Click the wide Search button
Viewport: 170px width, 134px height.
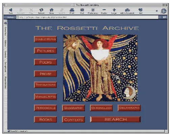(115, 120)
